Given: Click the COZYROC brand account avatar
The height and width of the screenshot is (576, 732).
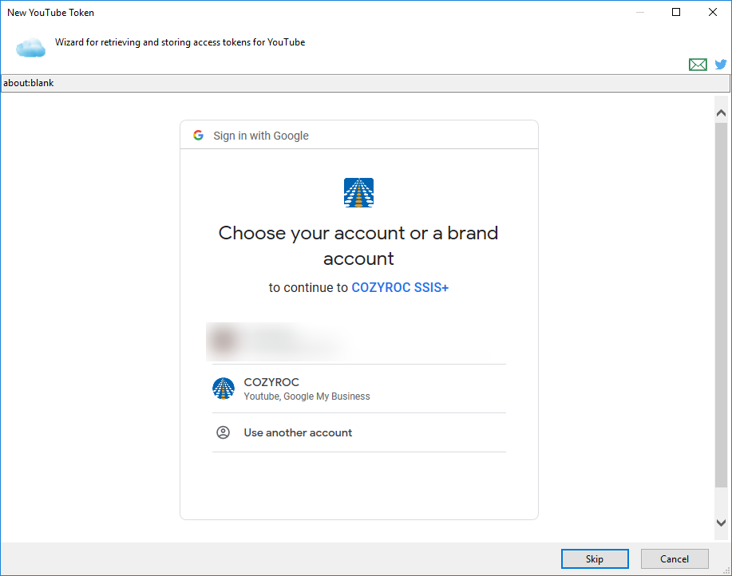Looking at the screenshot, I should tap(224, 389).
